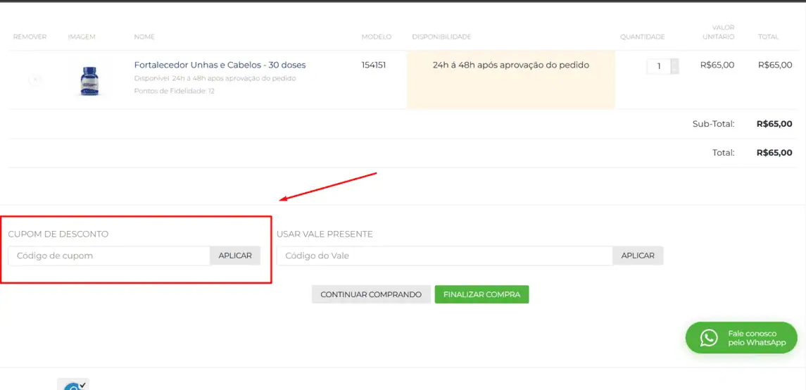The height and width of the screenshot is (390, 806).
Task: Click the highlighted 24h à 48h availability cell
Action: coord(510,80)
